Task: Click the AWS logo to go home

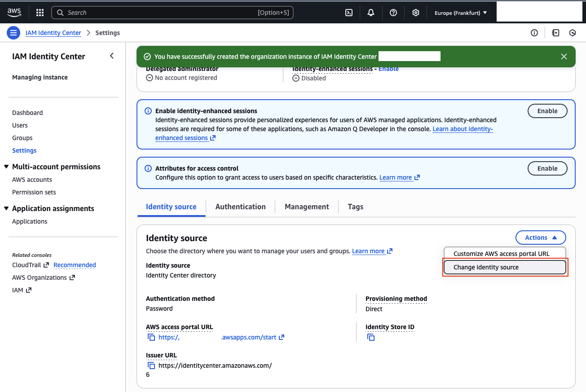Action: click(14, 13)
